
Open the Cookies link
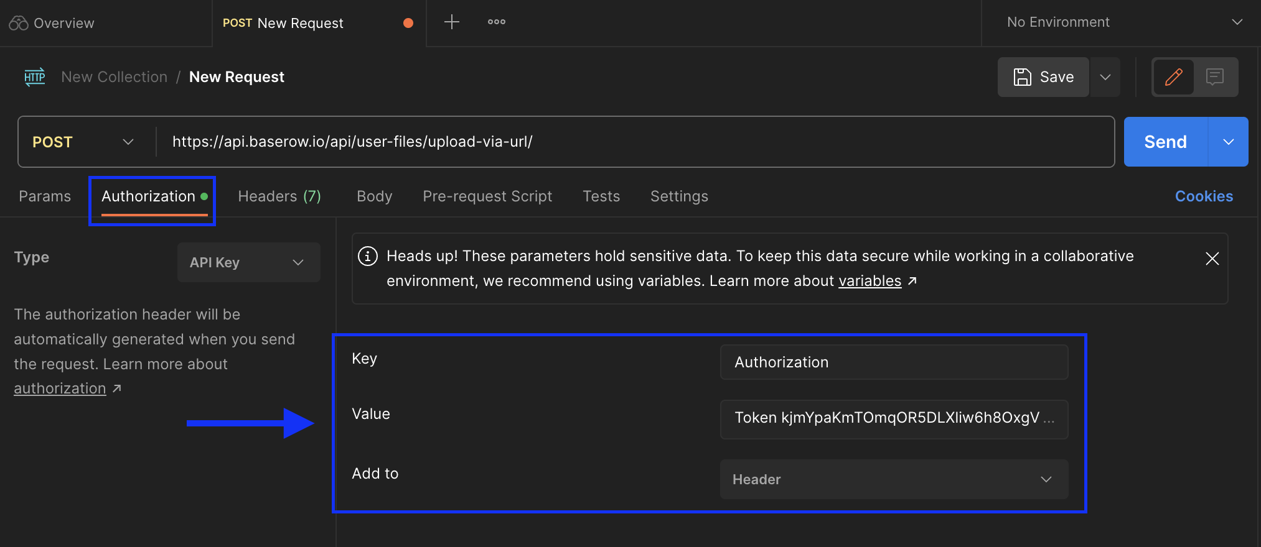[1204, 196]
